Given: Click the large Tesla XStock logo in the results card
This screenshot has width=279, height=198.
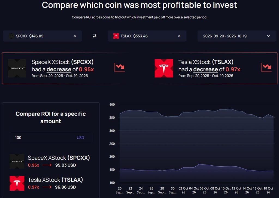Looking at the screenshot, I should (x=164, y=68).
